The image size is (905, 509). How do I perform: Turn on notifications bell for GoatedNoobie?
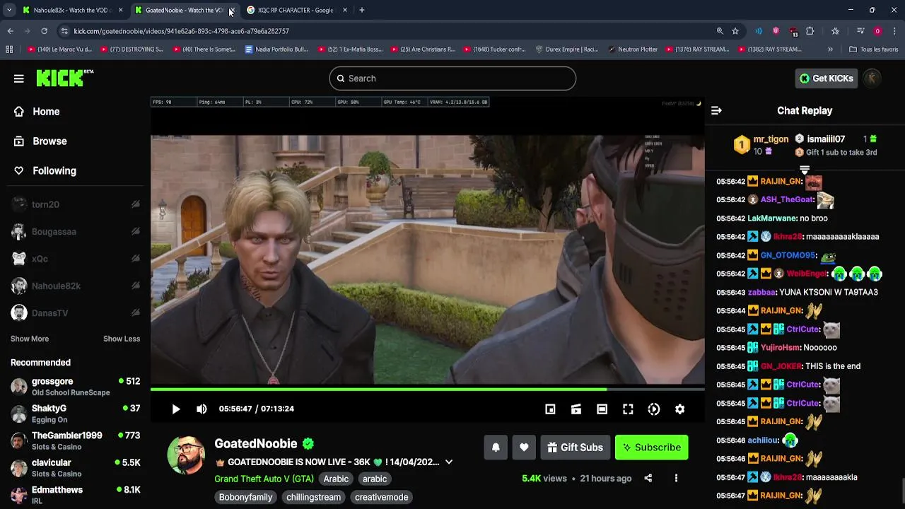(x=496, y=447)
